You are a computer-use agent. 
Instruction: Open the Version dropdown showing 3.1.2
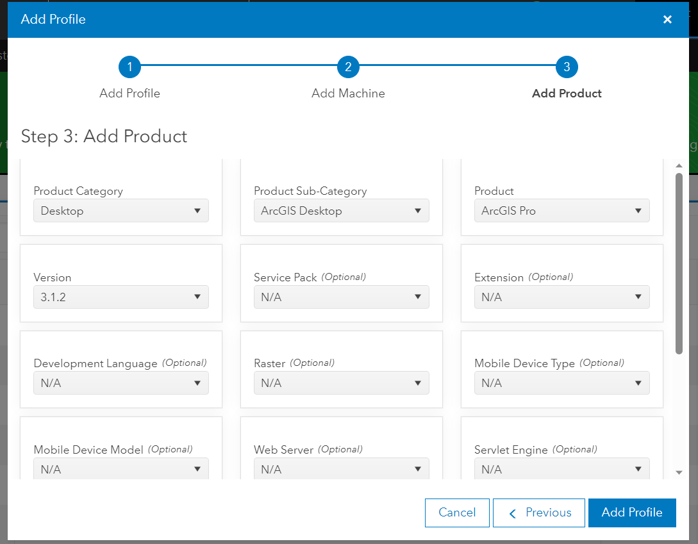(121, 297)
